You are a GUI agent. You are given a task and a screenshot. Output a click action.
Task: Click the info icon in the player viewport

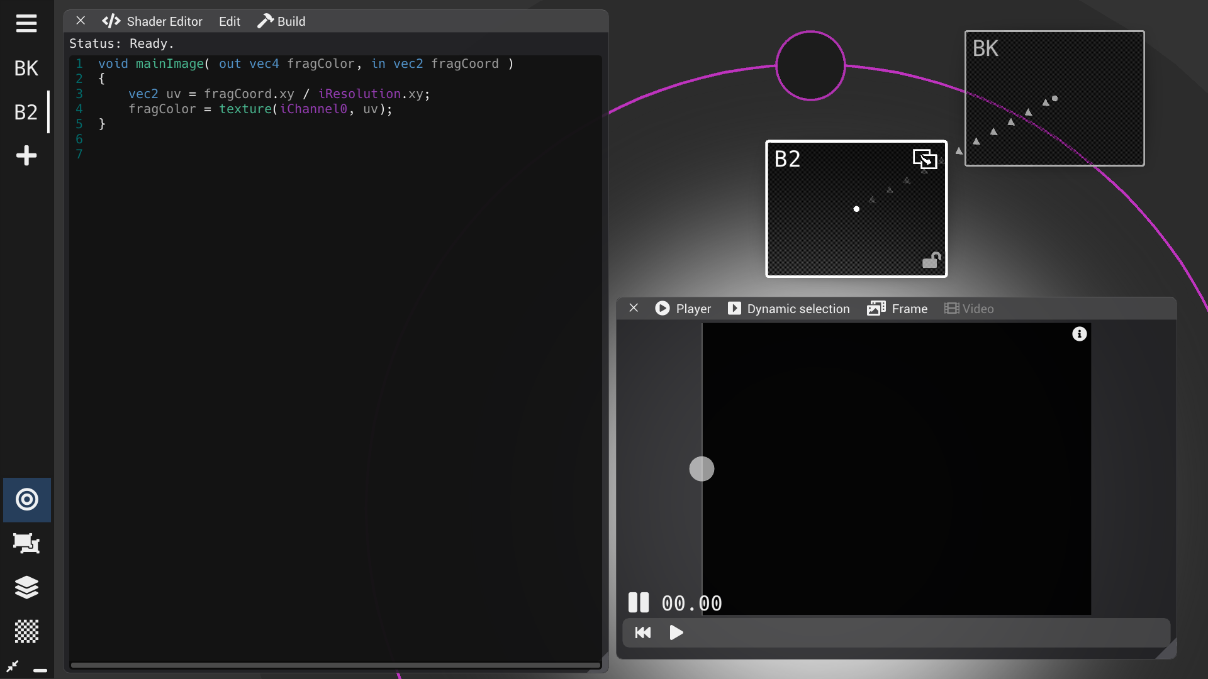(x=1080, y=334)
